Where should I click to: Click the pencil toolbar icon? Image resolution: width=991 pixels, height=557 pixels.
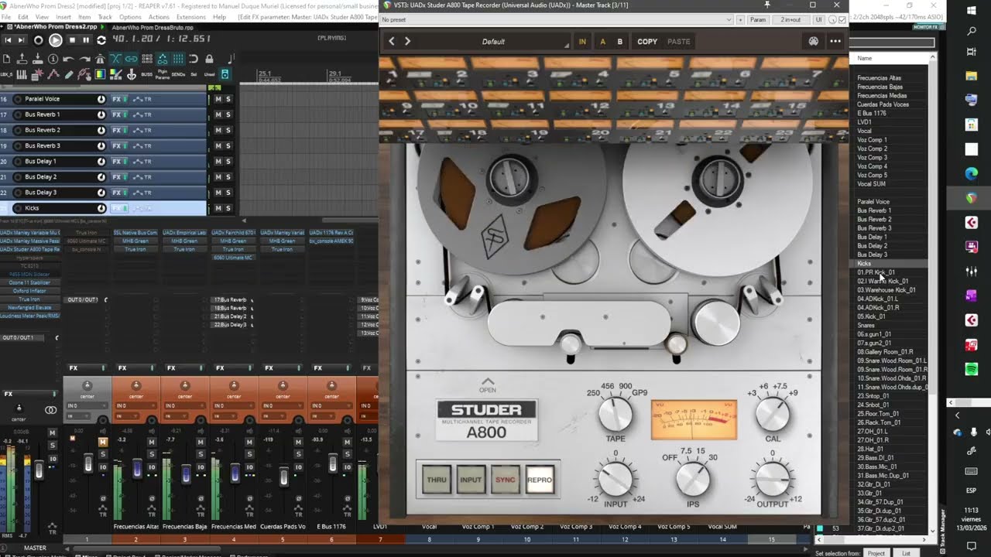(69, 75)
